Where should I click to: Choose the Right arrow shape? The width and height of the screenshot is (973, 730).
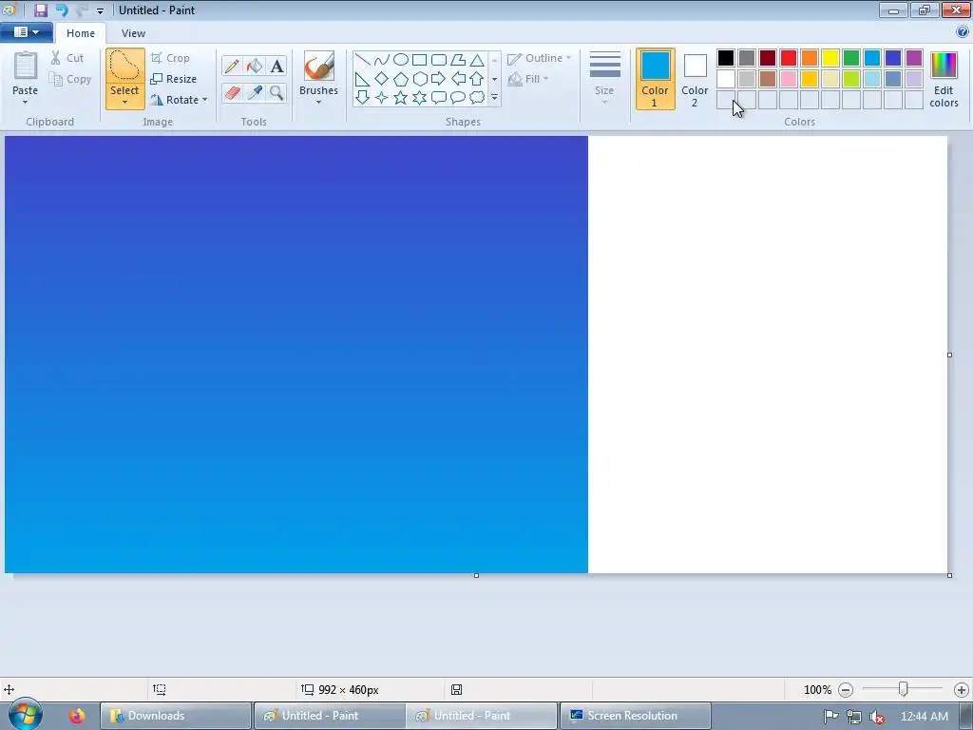(439, 79)
